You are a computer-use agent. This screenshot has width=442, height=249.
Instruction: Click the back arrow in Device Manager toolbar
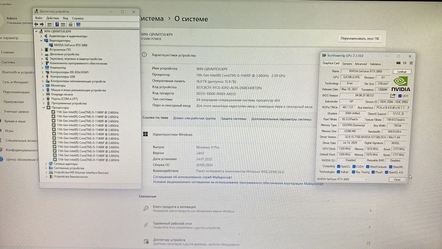pyautogui.click(x=36, y=24)
